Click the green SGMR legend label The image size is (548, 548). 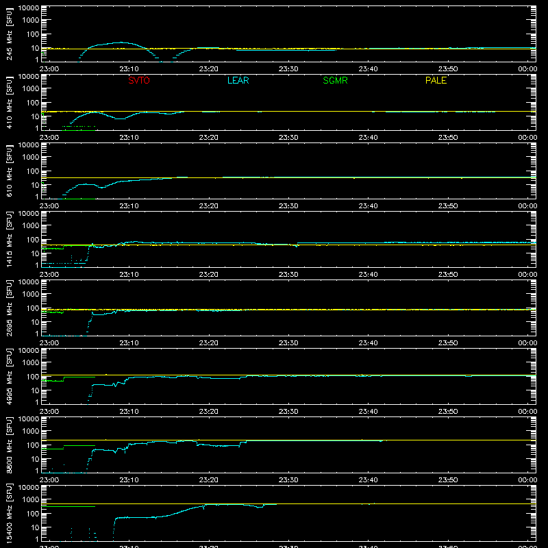[x=335, y=80]
